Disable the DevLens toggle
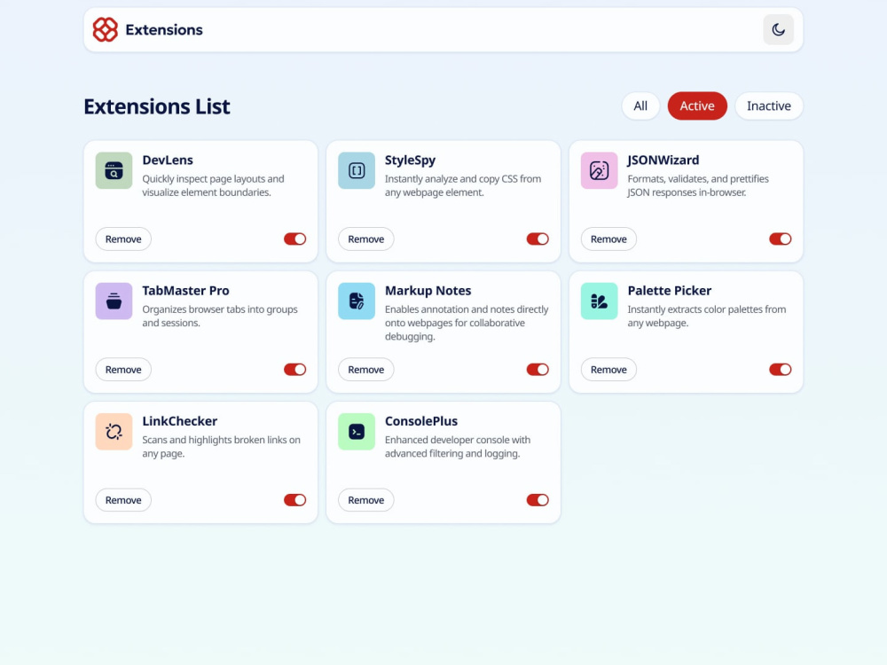Screen dimensions: 887x665 point(294,239)
